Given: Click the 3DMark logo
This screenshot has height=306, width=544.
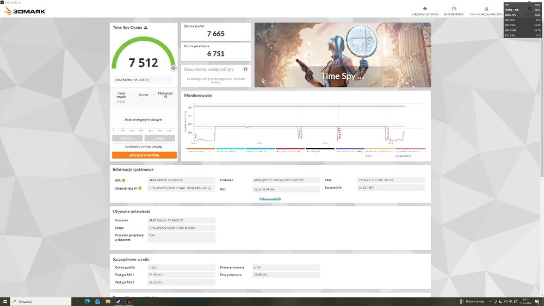Looking at the screenshot, I should click(24, 11).
